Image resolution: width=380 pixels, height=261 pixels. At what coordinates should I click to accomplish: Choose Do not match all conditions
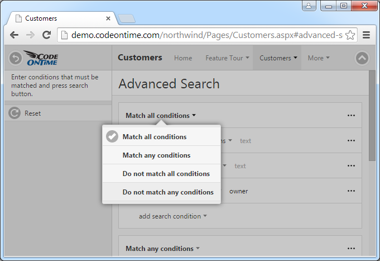pyautogui.click(x=166, y=174)
